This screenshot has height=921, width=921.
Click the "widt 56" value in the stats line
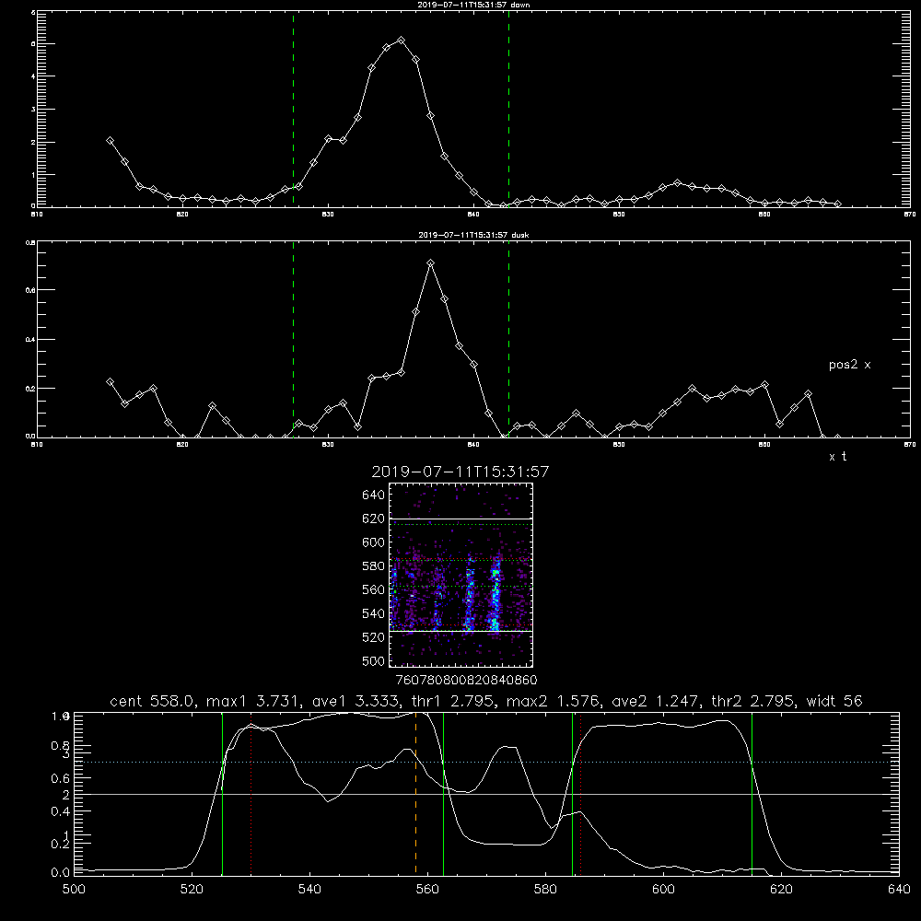[x=834, y=701]
